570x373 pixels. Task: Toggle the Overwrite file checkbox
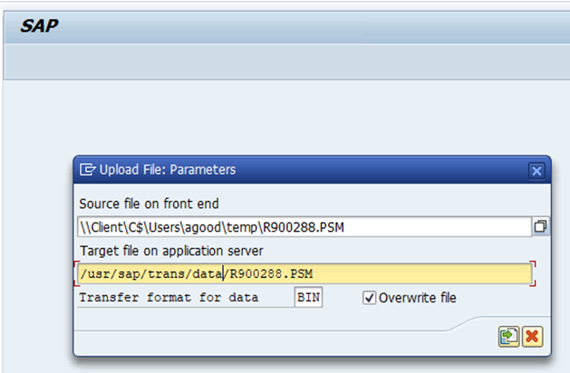pyautogui.click(x=370, y=297)
